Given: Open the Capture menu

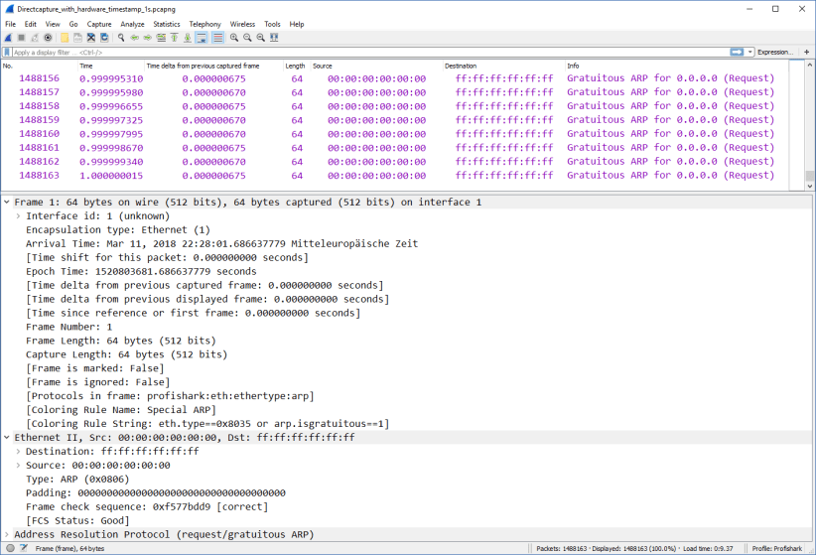Looking at the screenshot, I should (99, 24).
